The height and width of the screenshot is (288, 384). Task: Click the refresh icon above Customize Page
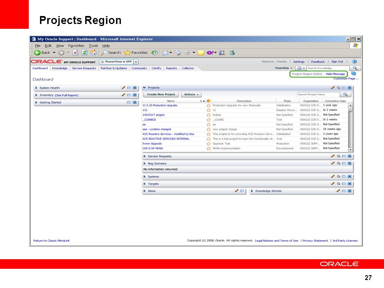353,74
